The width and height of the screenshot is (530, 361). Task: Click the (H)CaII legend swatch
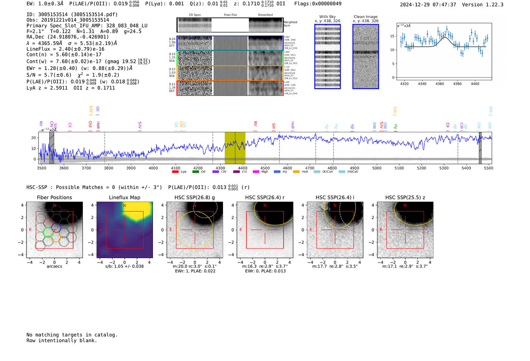click(342, 172)
